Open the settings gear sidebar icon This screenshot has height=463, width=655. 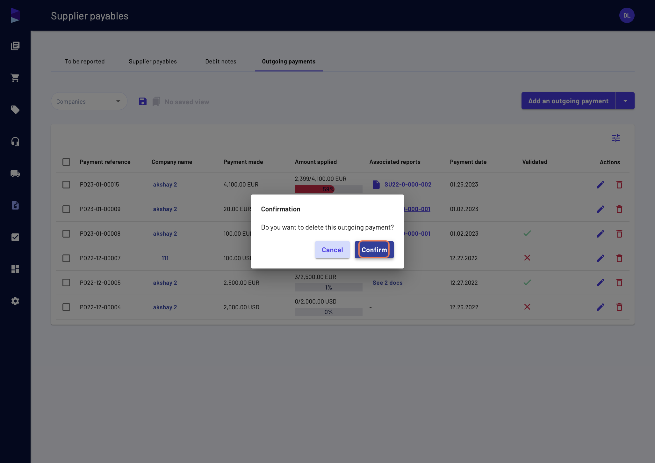pyautogui.click(x=15, y=301)
